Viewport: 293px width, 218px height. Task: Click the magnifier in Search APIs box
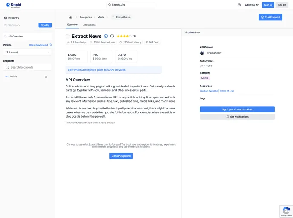(109, 5)
